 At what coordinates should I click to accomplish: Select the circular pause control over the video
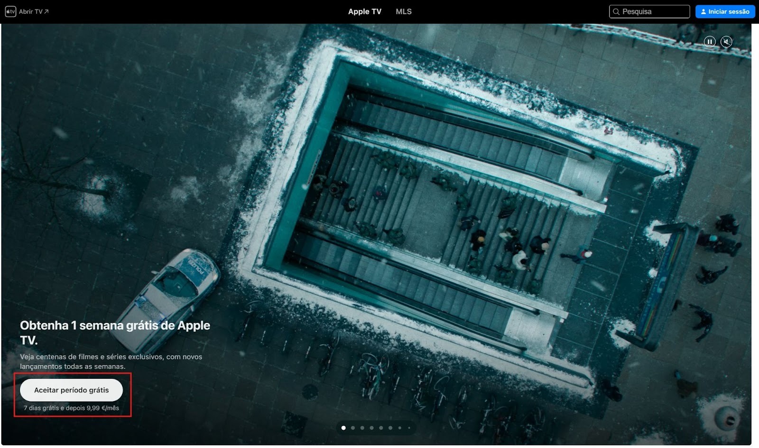[x=709, y=42]
